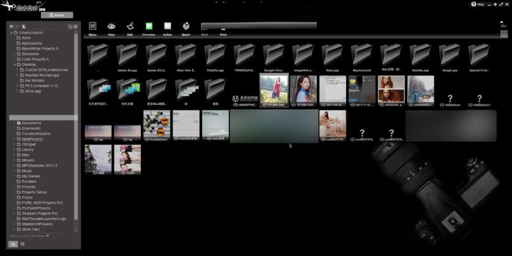This screenshot has height=256, width=512.
Task: Switch to grid thumbnail view icon
Action: click(x=504, y=34)
